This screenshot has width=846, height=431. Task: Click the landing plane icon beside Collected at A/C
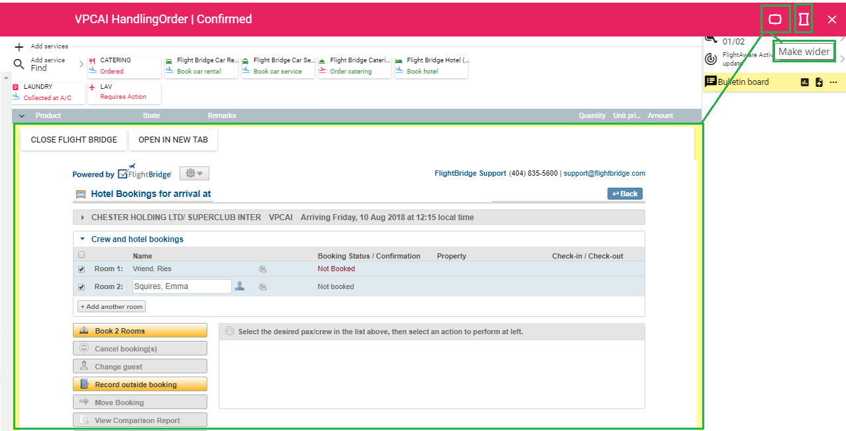[16, 97]
